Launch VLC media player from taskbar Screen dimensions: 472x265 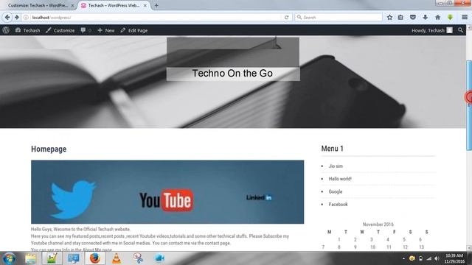point(117,258)
